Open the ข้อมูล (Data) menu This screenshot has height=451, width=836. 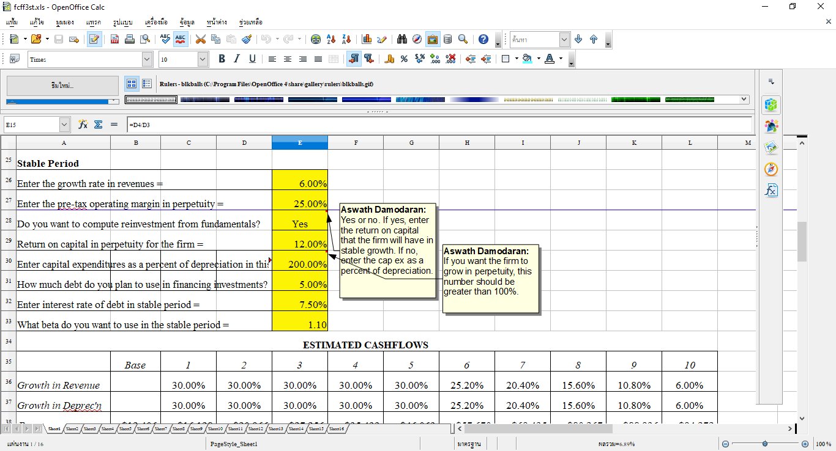click(x=187, y=22)
